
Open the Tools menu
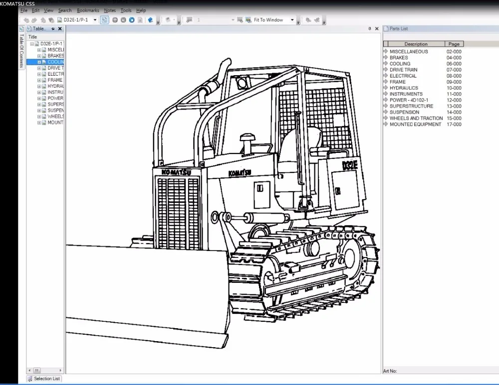point(126,10)
